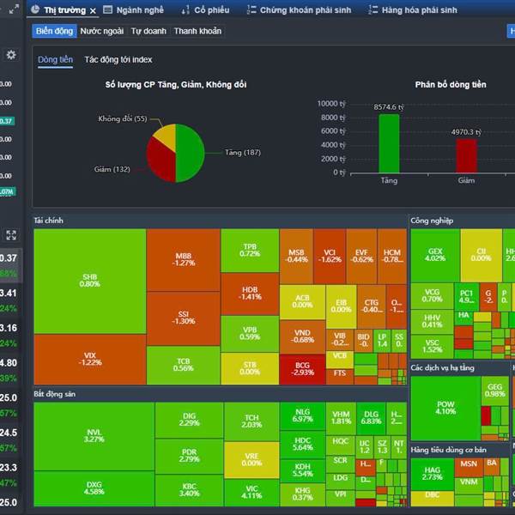Screen dimensions: 515x515
Task: Click the SSI -1.30% tile
Action: click(x=184, y=318)
